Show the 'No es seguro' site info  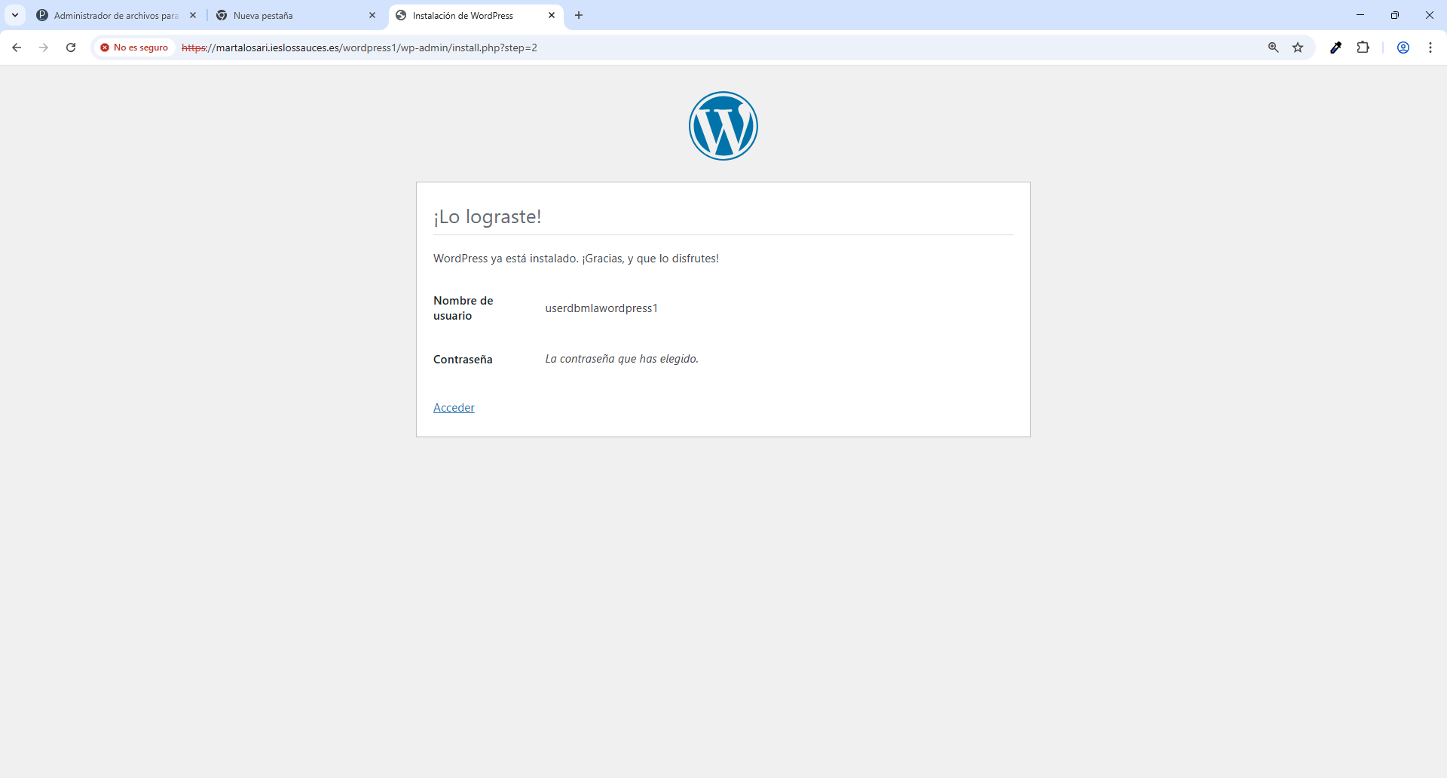tap(134, 47)
